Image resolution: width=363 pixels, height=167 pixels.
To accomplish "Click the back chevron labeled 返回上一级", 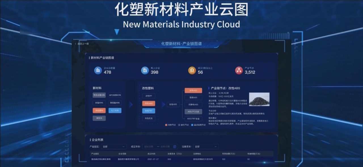I will (x=75, y=44).
